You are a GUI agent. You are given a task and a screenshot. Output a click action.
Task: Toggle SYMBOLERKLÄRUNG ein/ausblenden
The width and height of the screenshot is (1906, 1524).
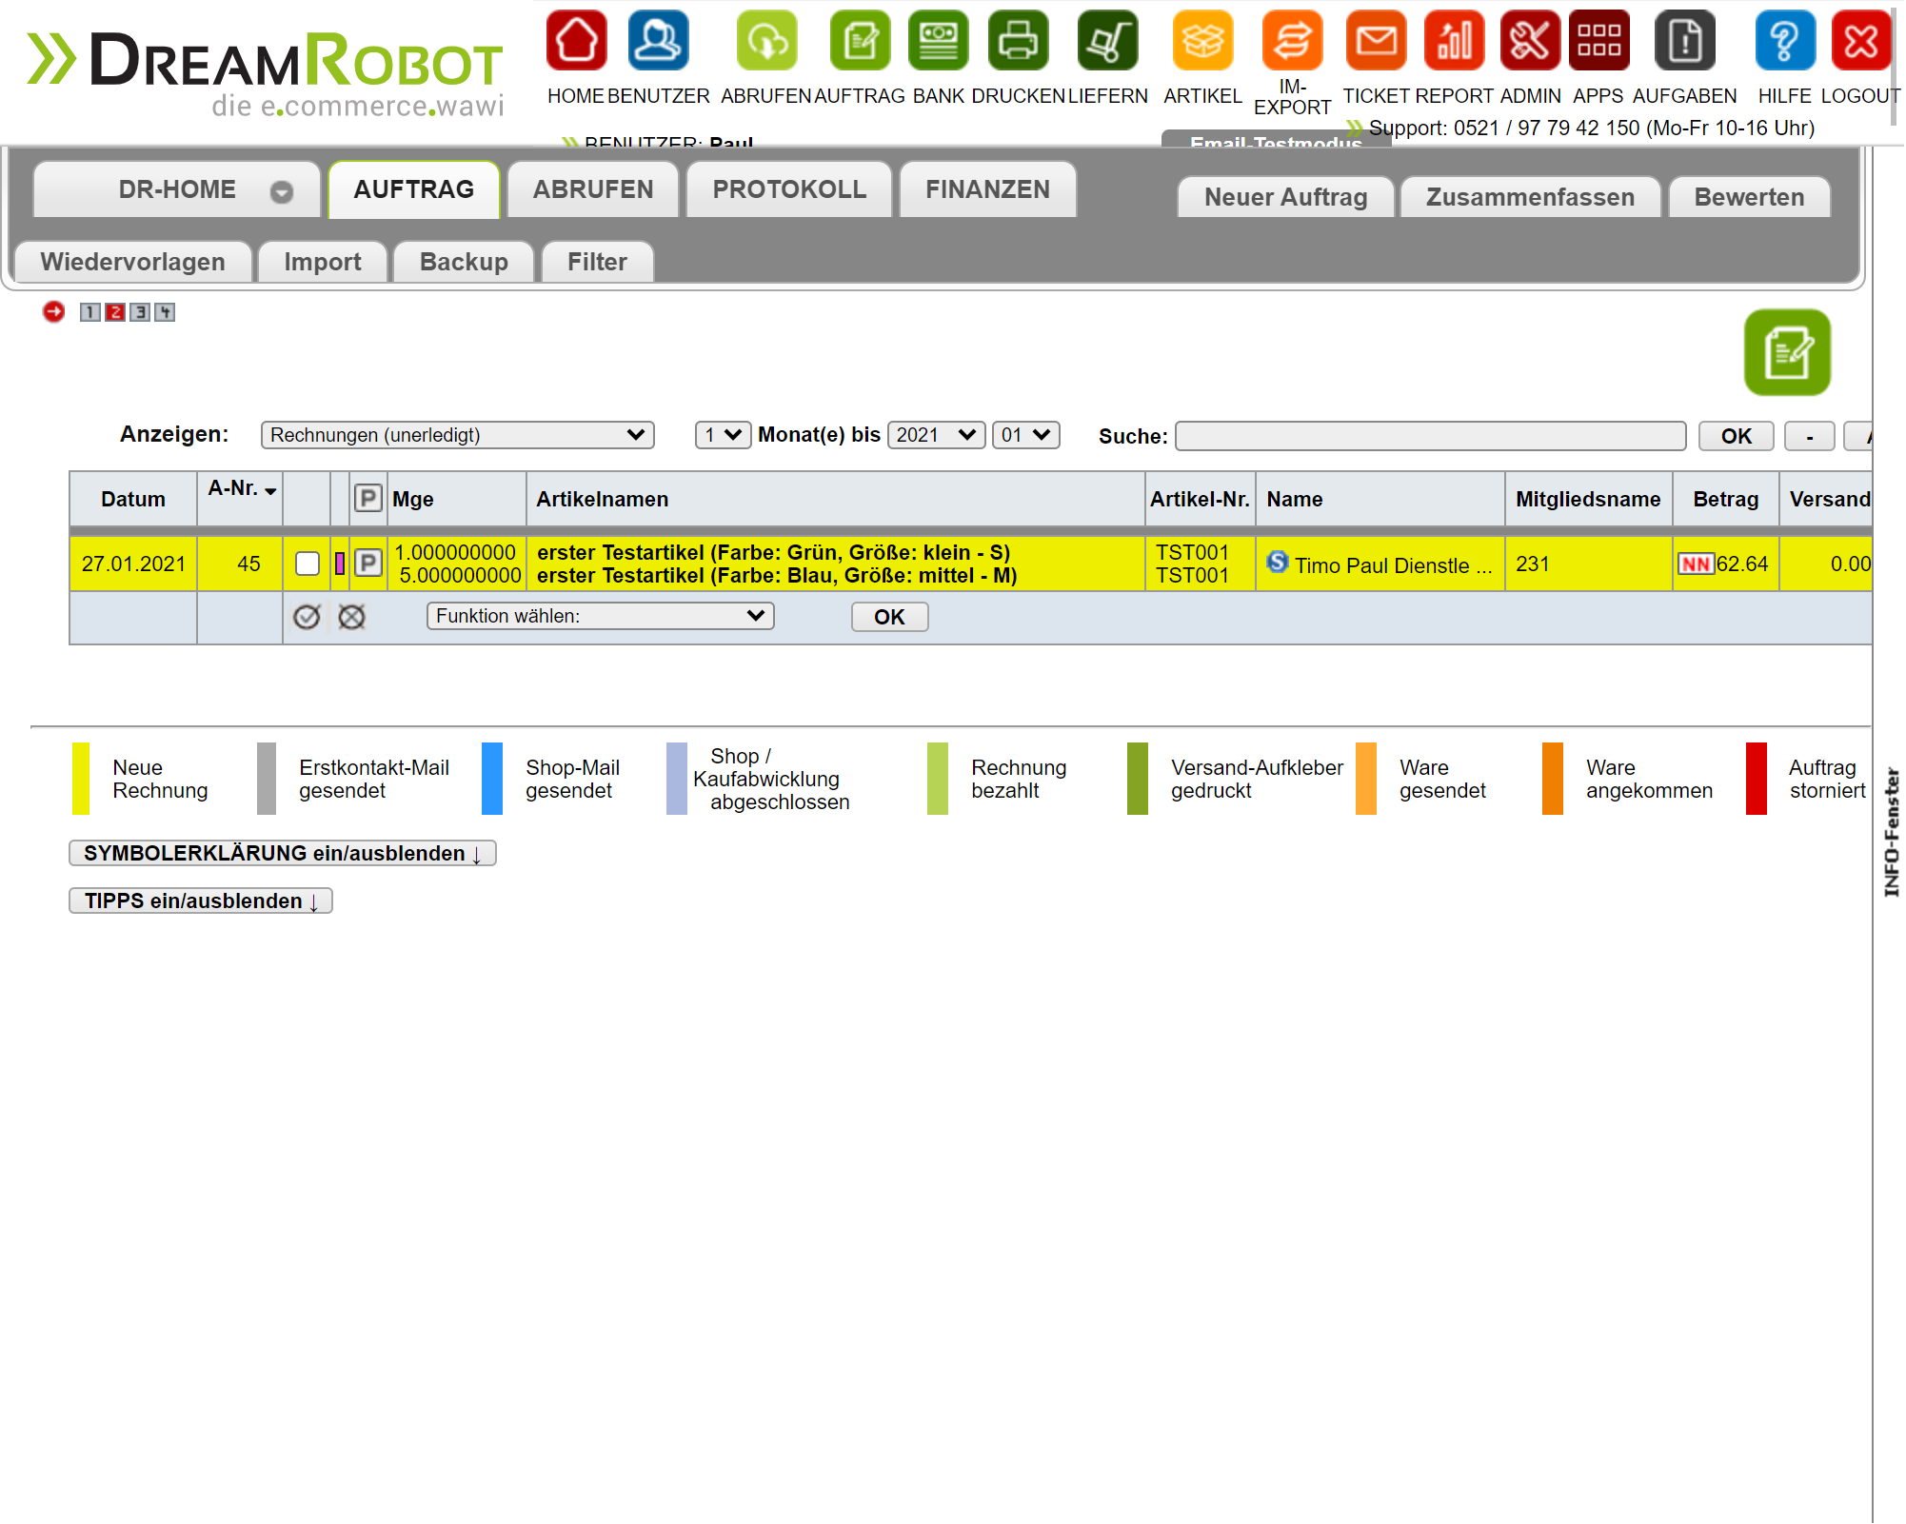tap(282, 853)
